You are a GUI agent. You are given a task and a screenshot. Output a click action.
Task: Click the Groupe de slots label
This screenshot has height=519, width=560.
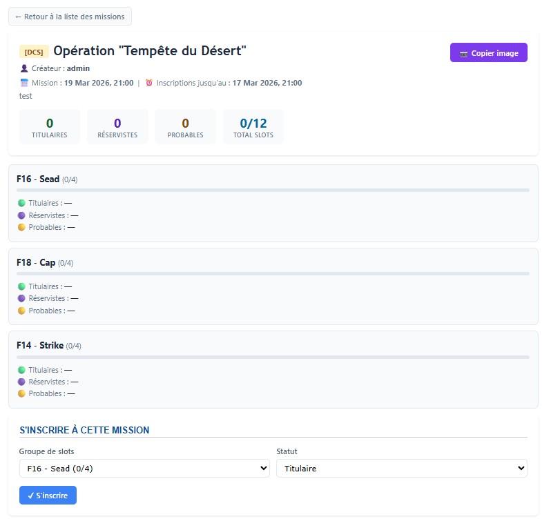click(x=46, y=451)
